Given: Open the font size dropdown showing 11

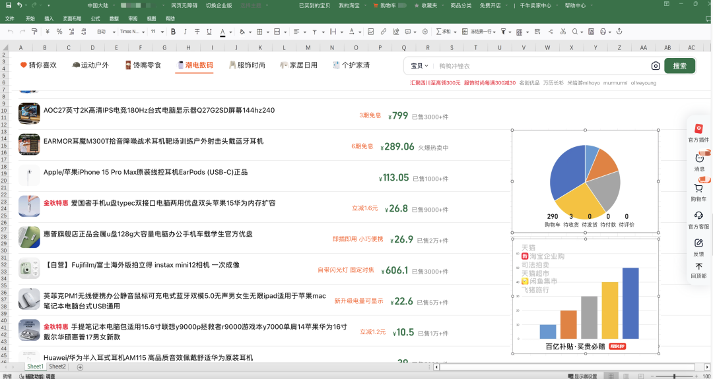Looking at the screenshot, I should coord(157,32).
